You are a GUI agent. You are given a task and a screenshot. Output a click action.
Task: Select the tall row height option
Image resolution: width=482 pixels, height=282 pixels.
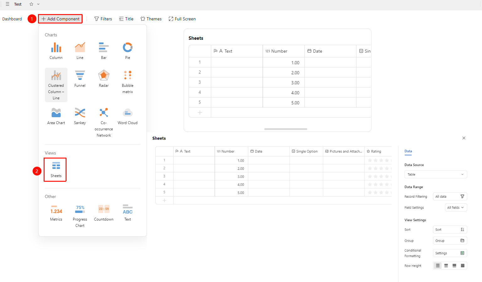point(454,266)
